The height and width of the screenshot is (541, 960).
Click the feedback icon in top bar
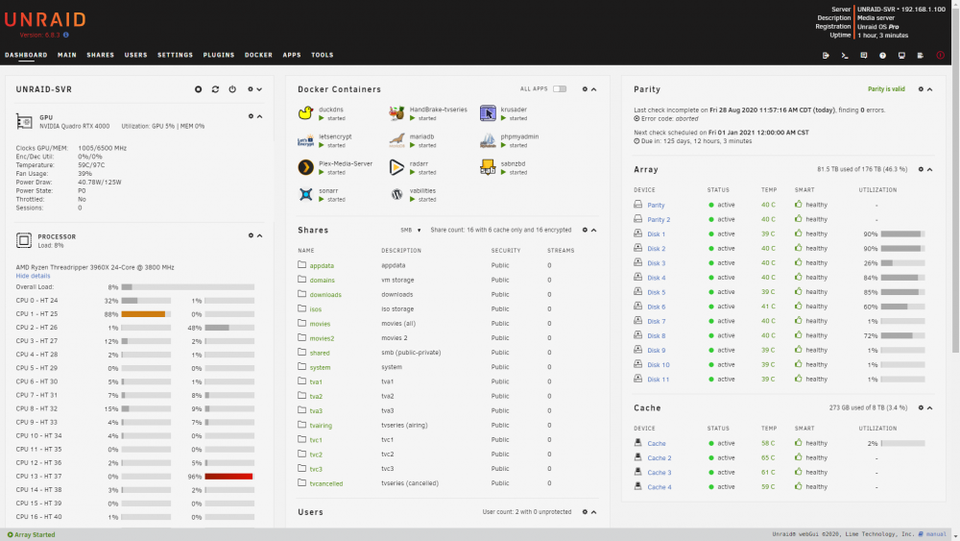(864, 55)
